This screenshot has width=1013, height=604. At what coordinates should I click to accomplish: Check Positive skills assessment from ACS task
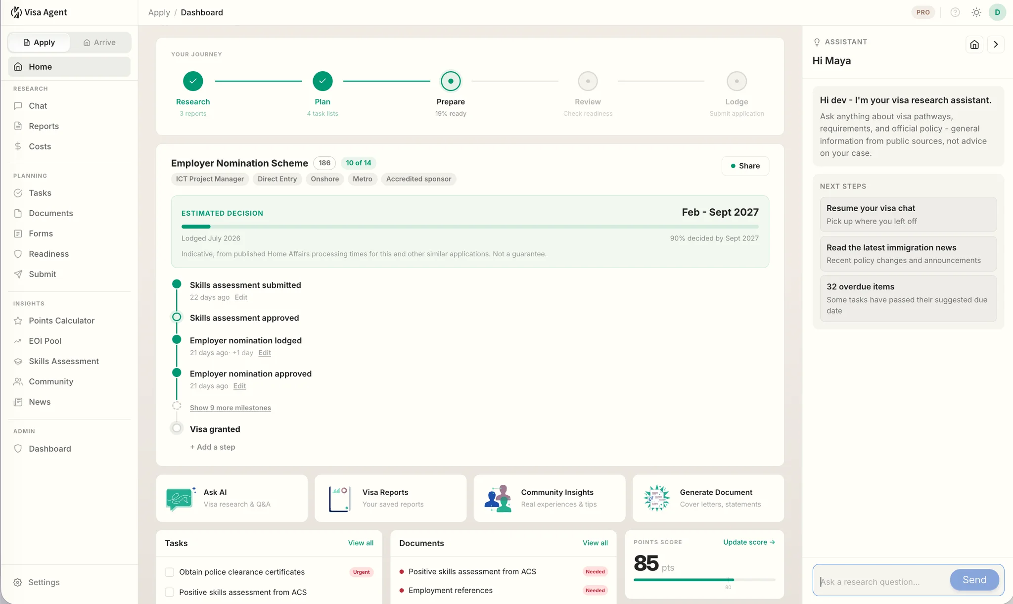[170, 593]
